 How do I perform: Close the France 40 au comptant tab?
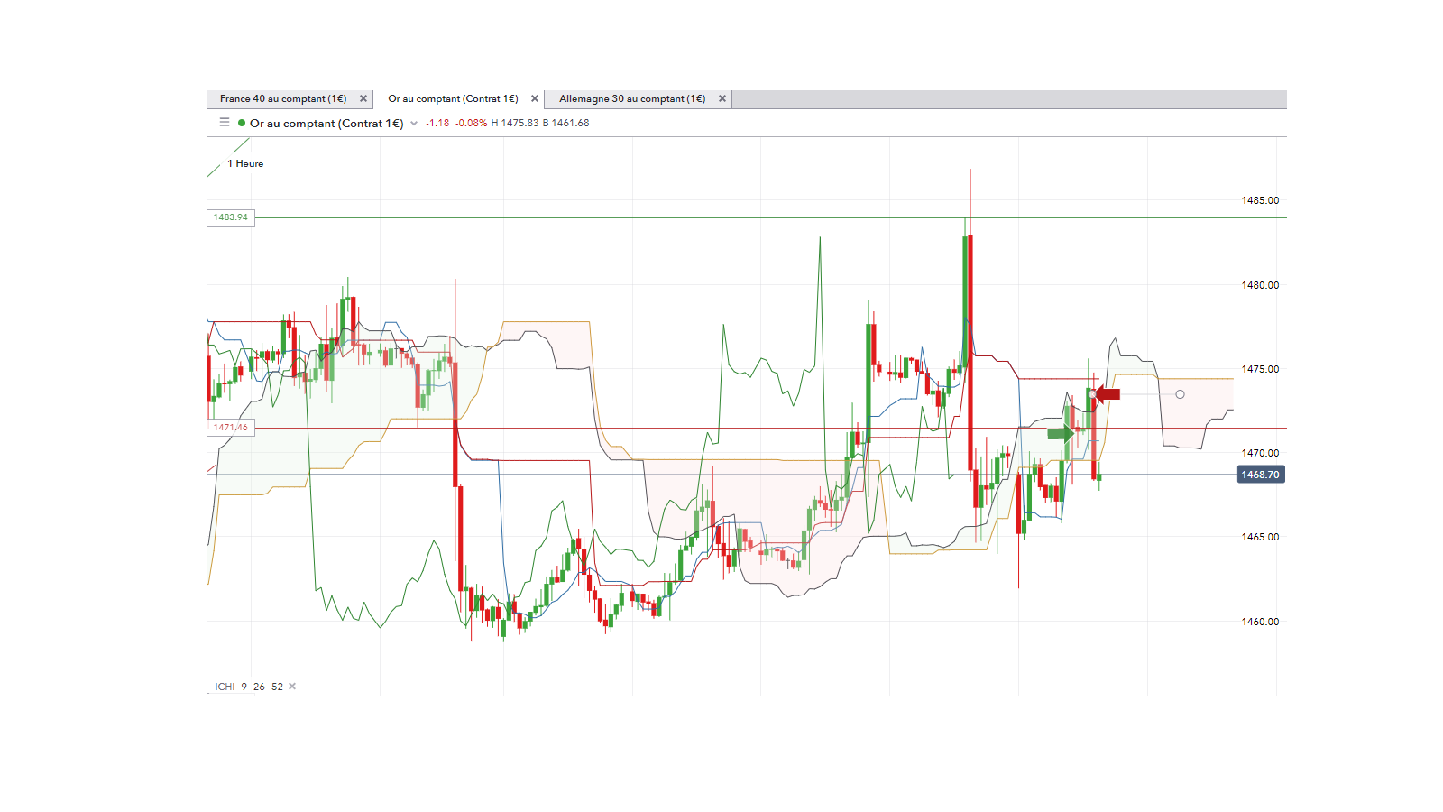tap(363, 99)
